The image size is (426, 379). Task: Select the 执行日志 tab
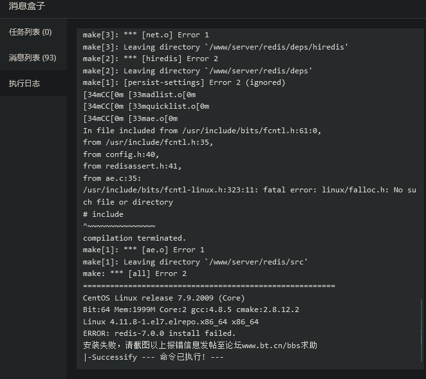tap(24, 84)
